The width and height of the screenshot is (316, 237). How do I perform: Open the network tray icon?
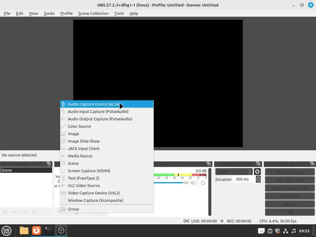pyautogui.click(x=285, y=231)
